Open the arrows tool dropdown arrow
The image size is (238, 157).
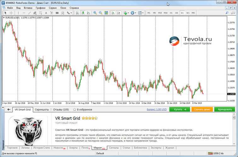click(x=71, y=13)
